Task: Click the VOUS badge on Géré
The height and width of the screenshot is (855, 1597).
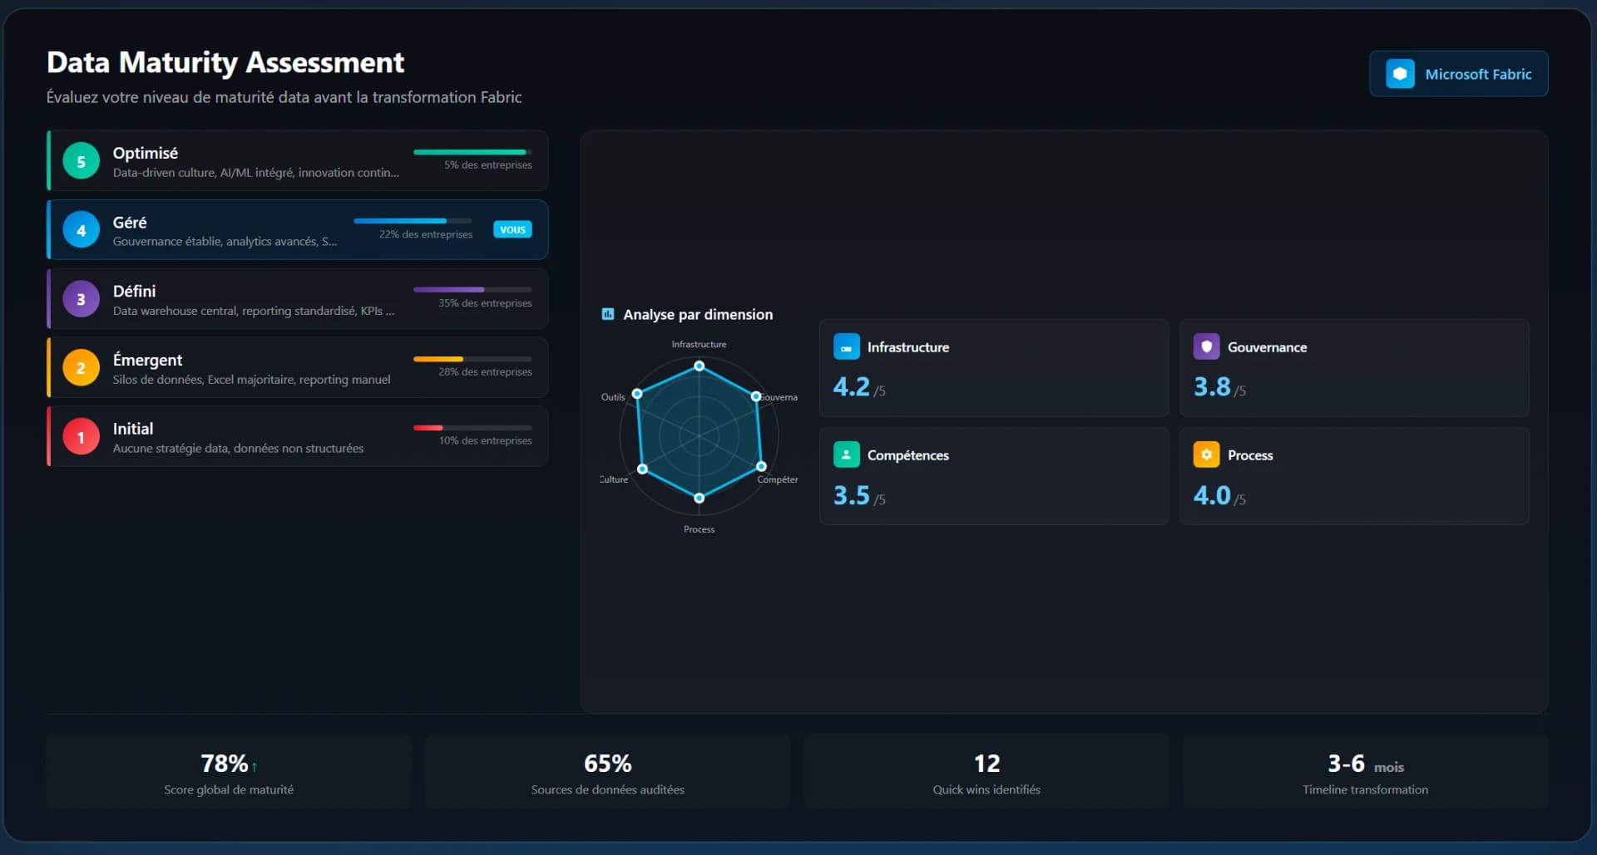Action: point(512,230)
